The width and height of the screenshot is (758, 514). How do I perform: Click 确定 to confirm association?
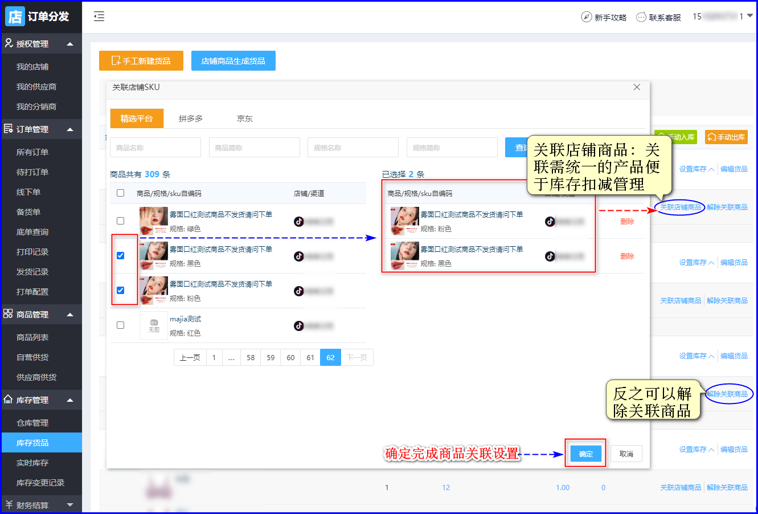[585, 454]
